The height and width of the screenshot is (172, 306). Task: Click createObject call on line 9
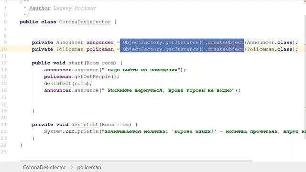click(225, 43)
